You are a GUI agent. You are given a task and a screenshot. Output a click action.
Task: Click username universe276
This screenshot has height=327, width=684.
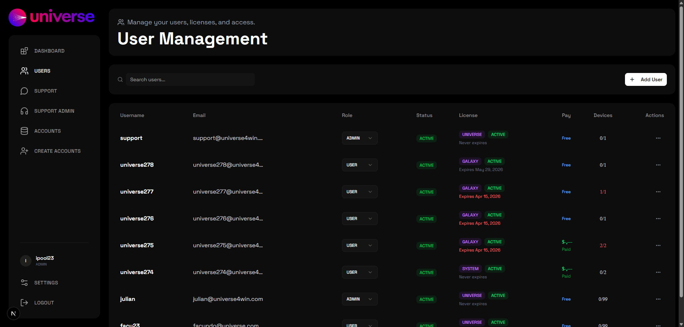tap(137, 219)
